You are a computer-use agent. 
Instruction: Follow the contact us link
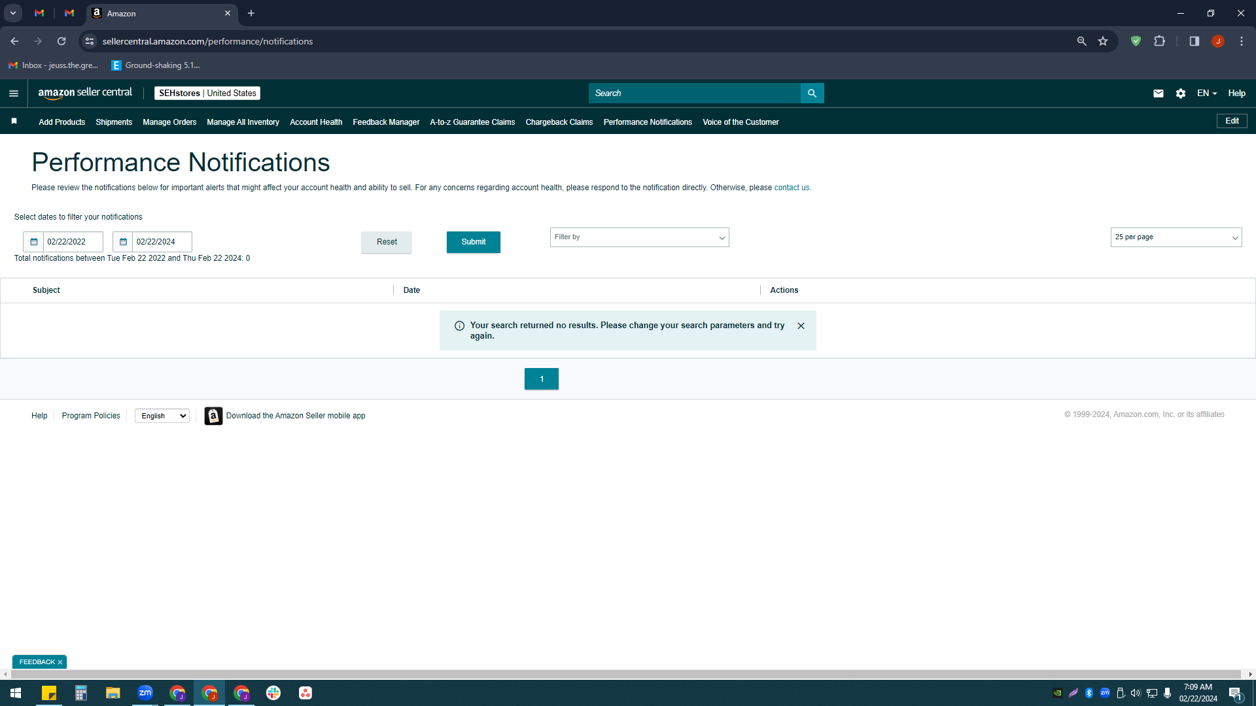click(792, 188)
